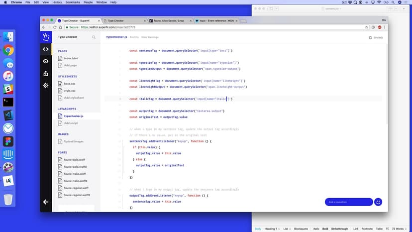Click the Ask a question input field
Image resolution: width=412 pixels, height=232 pixels.
tap(348, 202)
